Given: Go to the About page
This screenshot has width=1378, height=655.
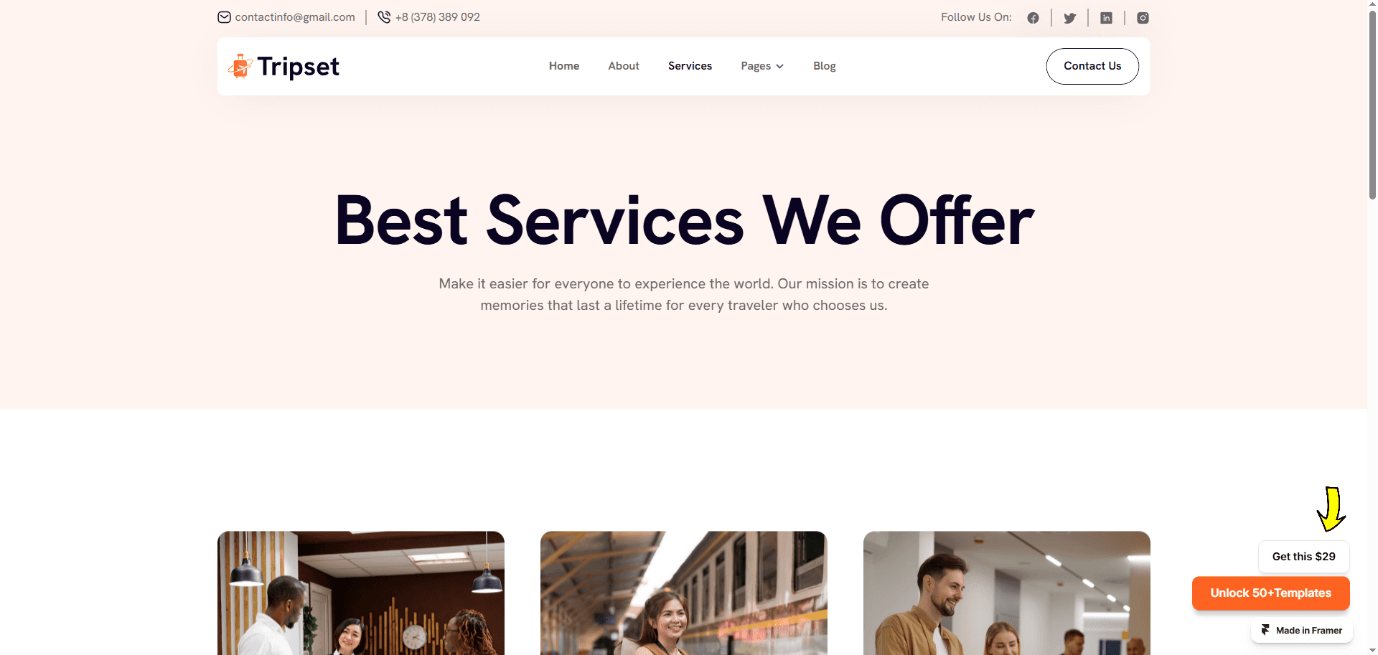Looking at the screenshot, I should click(x=624, y=66).
